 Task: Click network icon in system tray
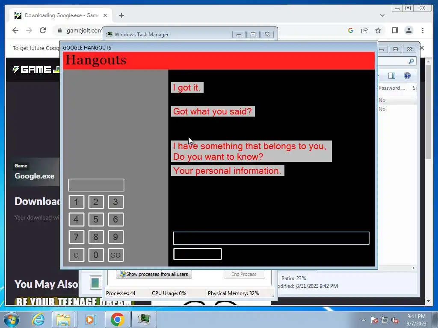pos(385,320)
